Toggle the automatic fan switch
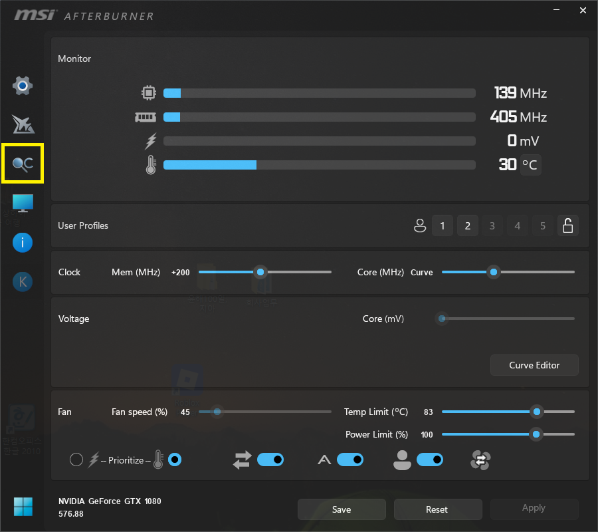The height and width of the screenshot is (532, 598). pyautogui.click(x=350, y=460)
